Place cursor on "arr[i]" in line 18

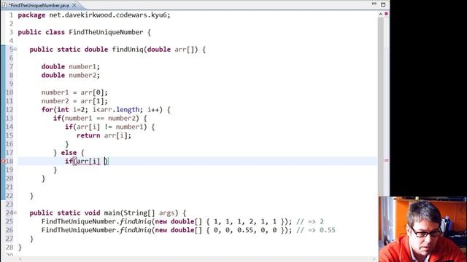[88, 162]
